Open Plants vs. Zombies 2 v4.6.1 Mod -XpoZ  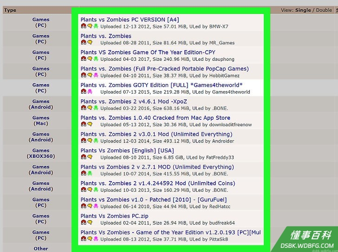click(134, 102)
